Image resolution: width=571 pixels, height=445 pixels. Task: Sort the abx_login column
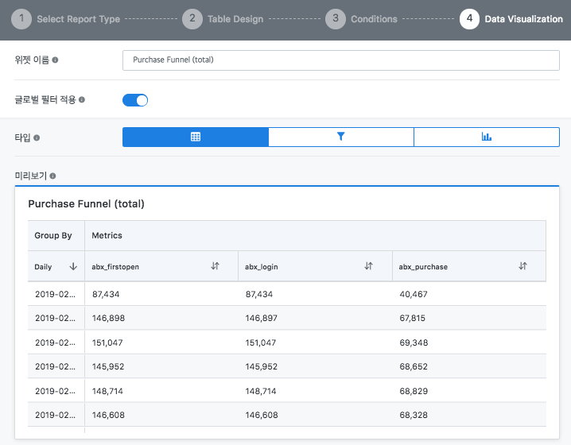click(x=368, y=266)
